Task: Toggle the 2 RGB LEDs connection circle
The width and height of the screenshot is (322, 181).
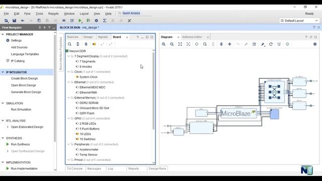Action: pos(77,124)
